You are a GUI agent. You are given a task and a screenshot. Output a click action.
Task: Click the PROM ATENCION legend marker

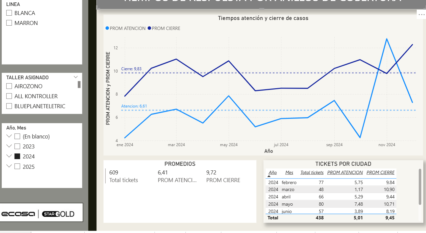pos(107,29)
